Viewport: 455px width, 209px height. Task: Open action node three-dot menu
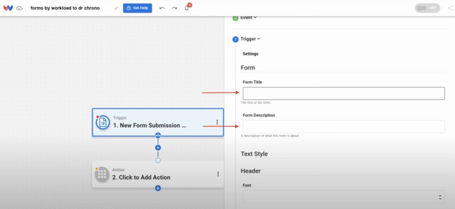pos(218,174)
